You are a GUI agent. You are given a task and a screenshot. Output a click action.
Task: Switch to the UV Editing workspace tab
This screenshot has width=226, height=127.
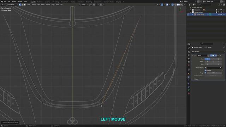pos(55,2)
